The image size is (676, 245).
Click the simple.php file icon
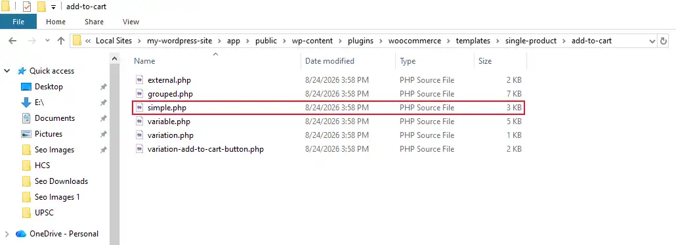139,108
